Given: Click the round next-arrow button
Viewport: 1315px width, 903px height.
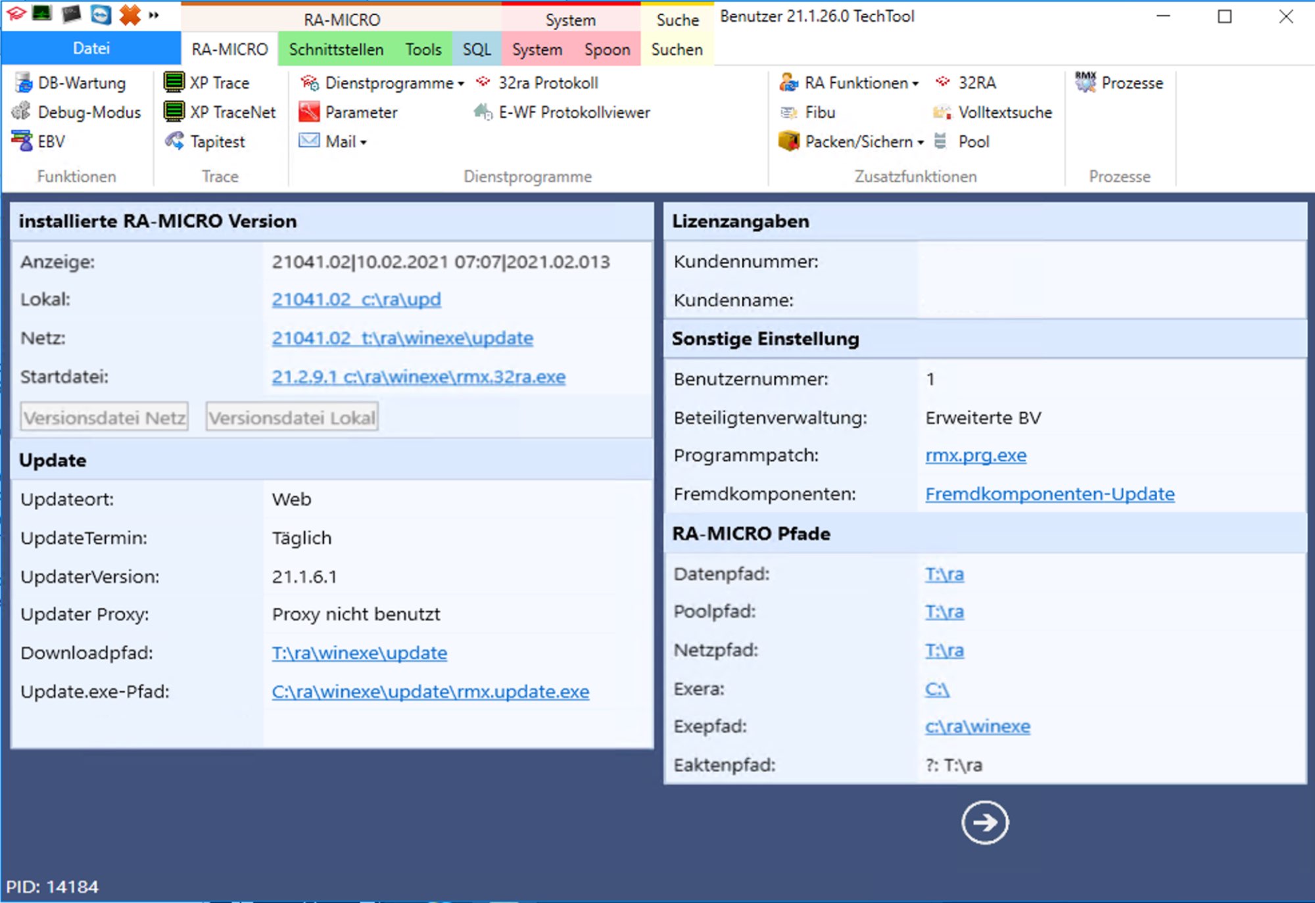Looking at the screenshot, I should [x=984, y=822].
